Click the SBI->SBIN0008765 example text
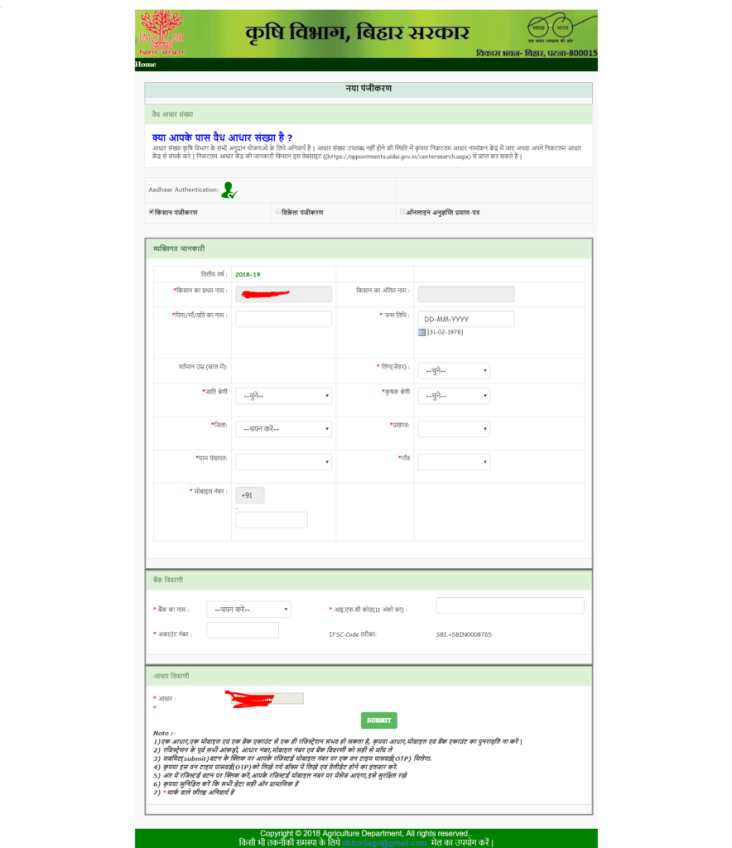 464,634
